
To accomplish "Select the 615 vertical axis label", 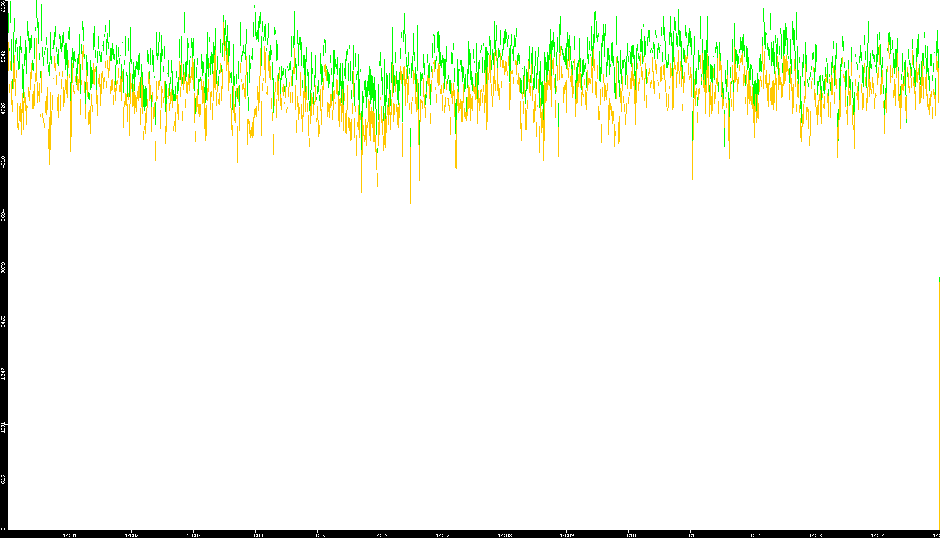I will 4,479.
